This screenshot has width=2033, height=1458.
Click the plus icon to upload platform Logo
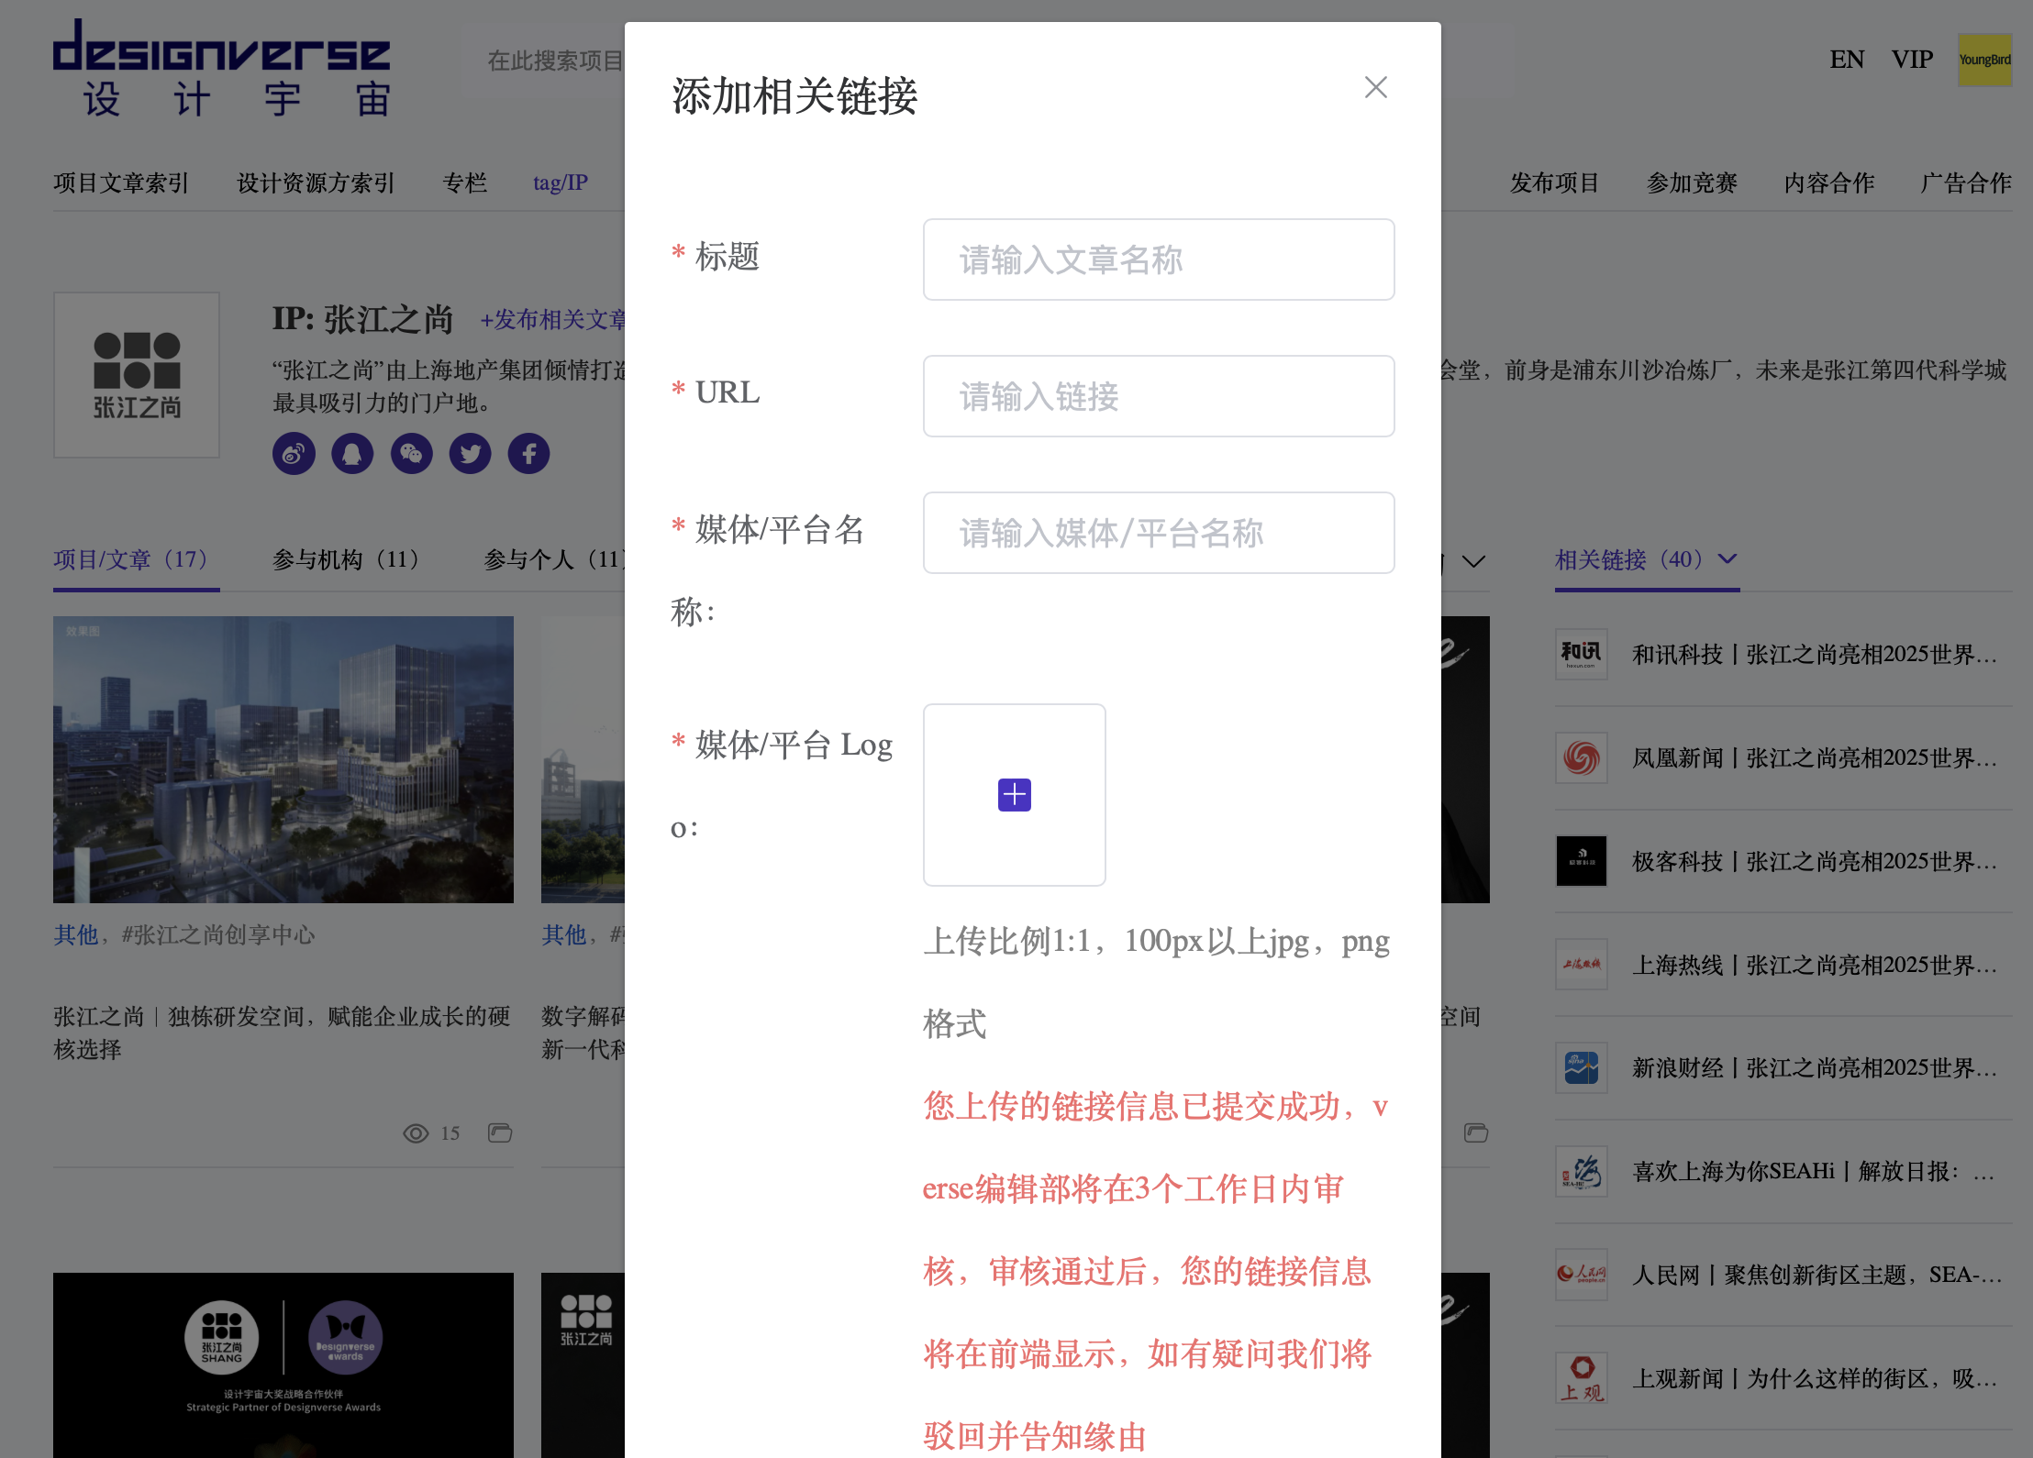click(1014, 794)
